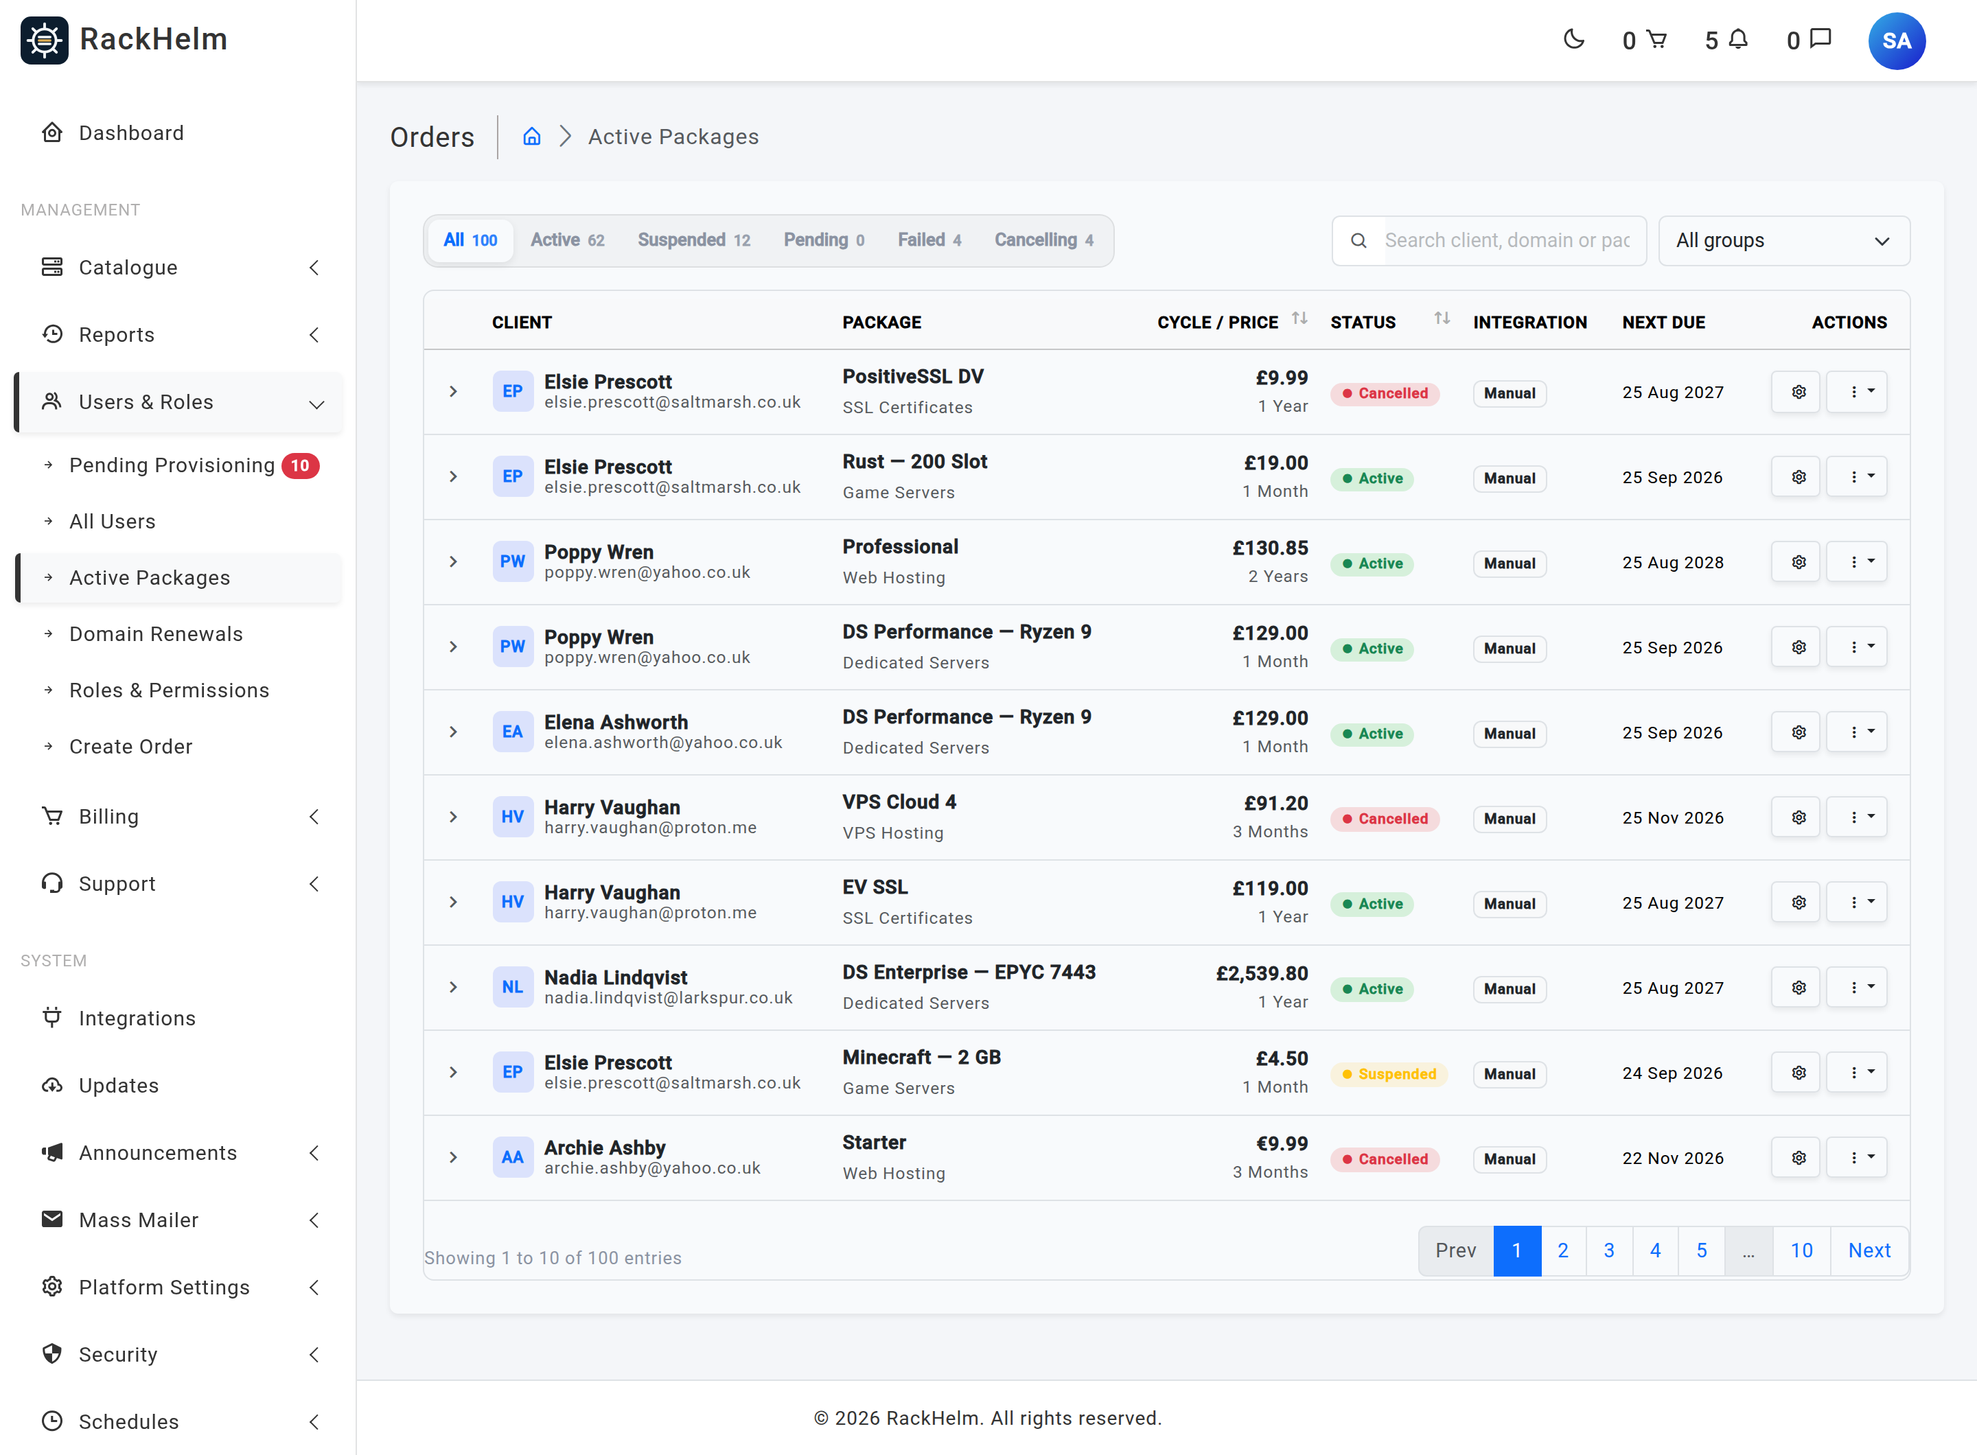Go to home via breadcrumb icon
The height and width of the screenshot is (1455, 1977).
click(x=531, y=137)
